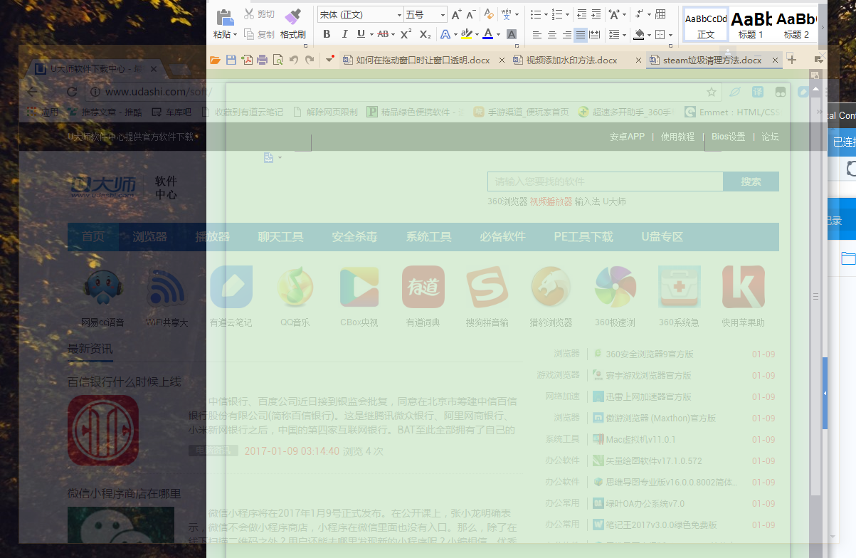Switch to 如何在拖动窗口时让窗口透明.docx tab
The width and height of the screenshot is (856, 558).
(422, 60)
